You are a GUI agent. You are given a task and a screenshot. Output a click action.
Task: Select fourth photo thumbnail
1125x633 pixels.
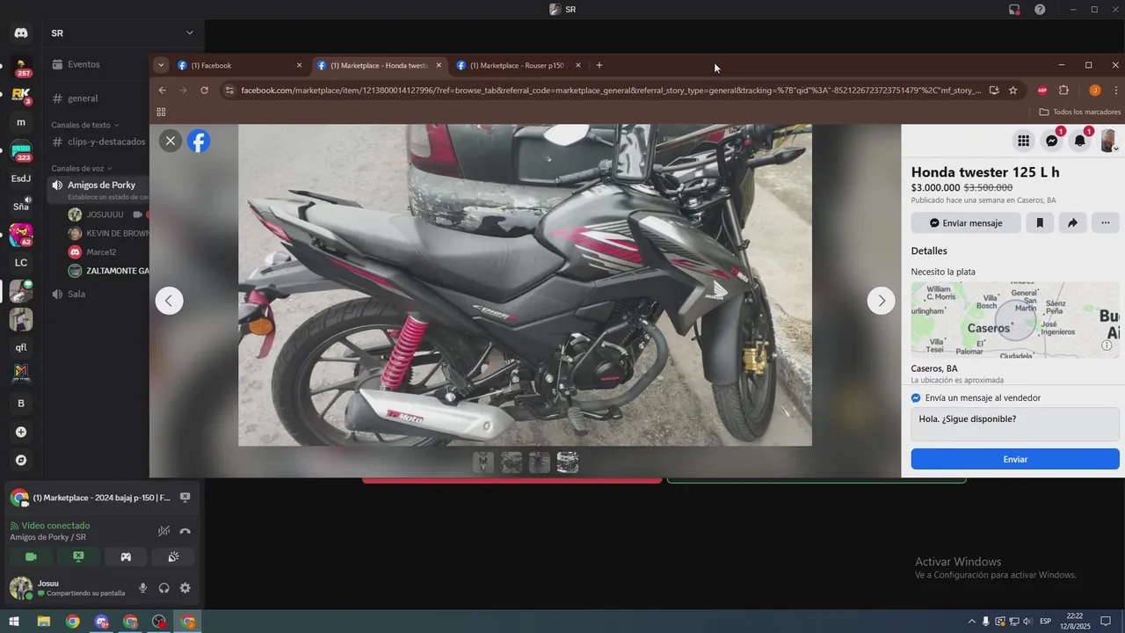pyautogui.click(x=568, y=462)
